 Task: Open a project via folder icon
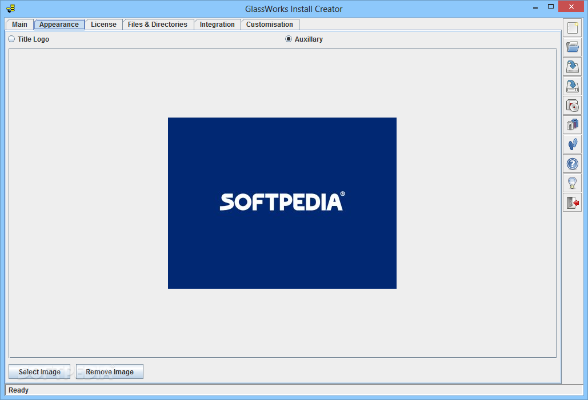pos(572,47)
